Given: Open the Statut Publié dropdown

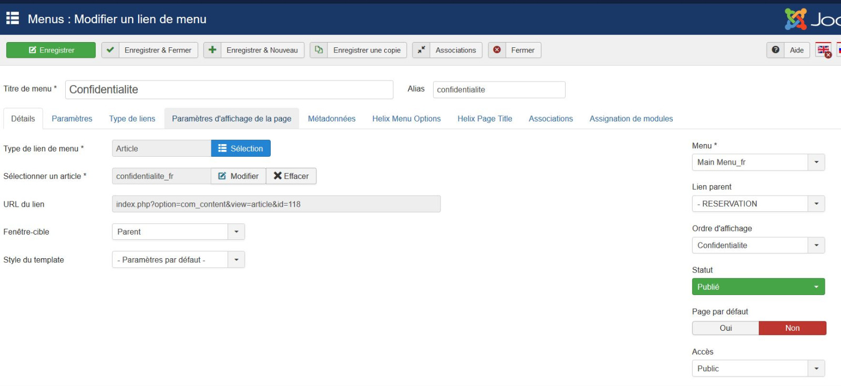Looking at the screenshot, I should 758,287.
